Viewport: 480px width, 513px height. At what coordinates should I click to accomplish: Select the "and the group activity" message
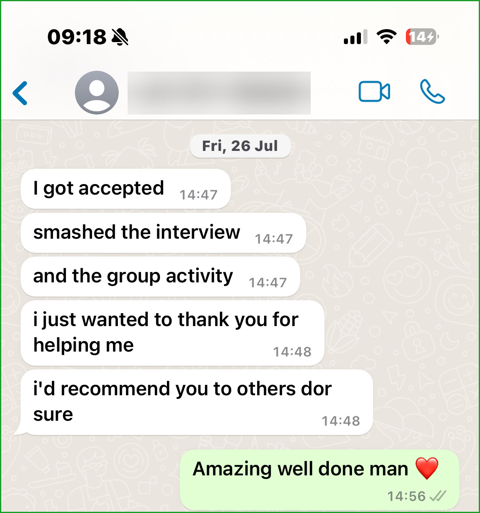[160, 277]
